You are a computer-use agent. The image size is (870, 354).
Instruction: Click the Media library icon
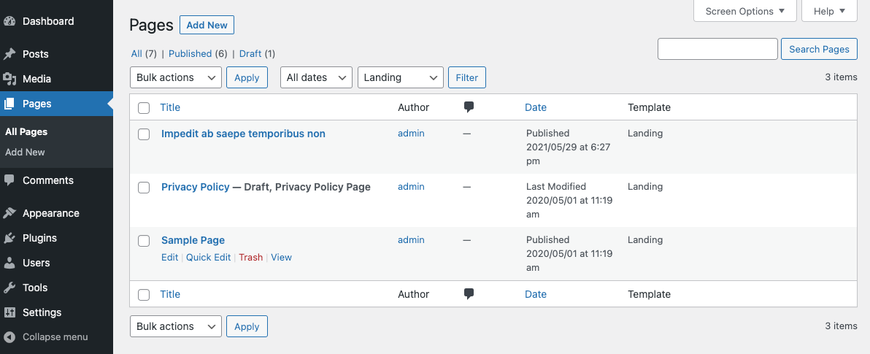9,80
